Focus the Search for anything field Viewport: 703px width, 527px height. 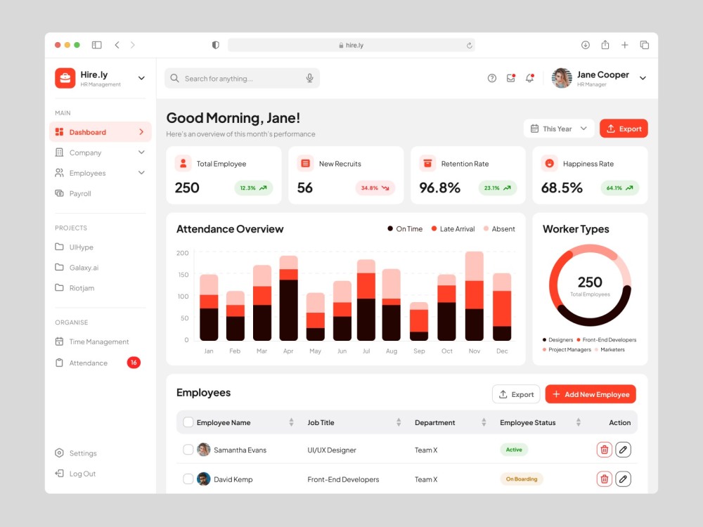pos(242,78)
